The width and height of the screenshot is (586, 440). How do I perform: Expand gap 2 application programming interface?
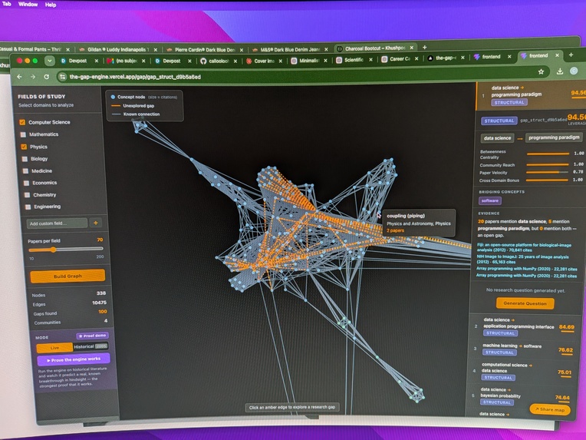coord(523,327)
